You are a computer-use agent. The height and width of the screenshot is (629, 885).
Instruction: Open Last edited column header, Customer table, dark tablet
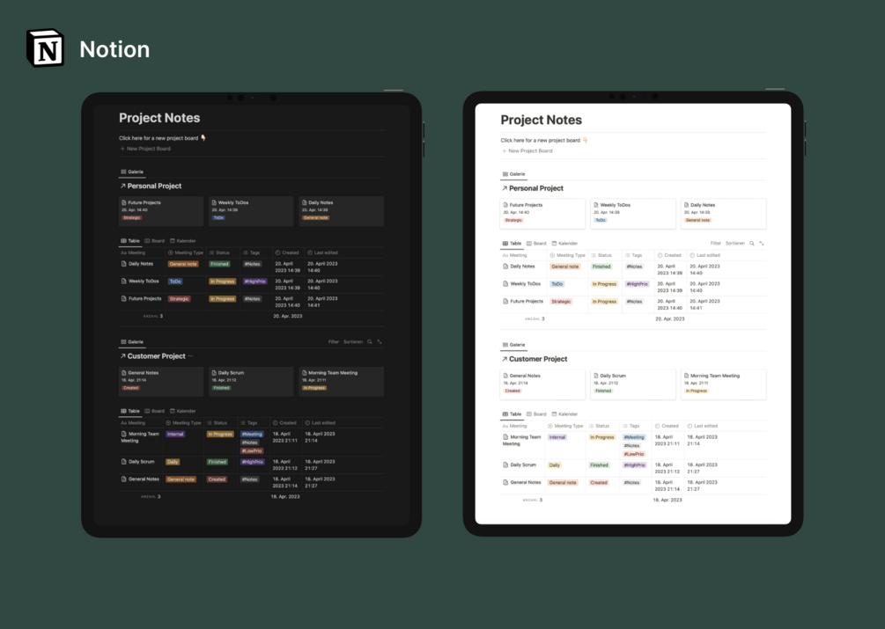[x=320, y=423]
